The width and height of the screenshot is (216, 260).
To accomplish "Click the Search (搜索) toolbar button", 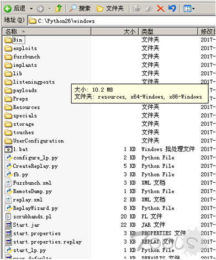I will coord(80,8).
